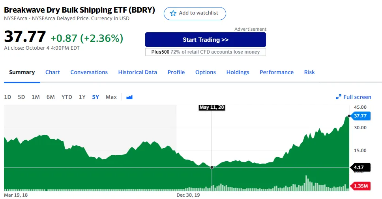Select the 1M chart range
Screen dimensions: 382x199
(x=36, y=97)
